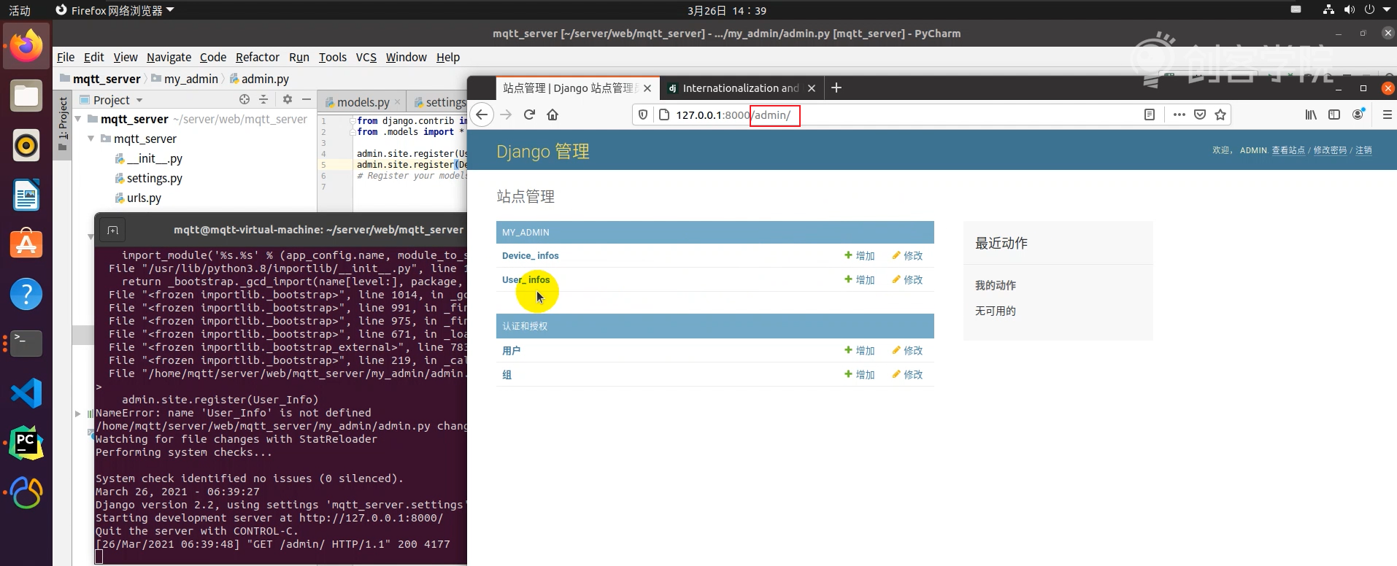Save page to Pocket icon
This screenshot has height=566, width=1397.
(x=1200, y=115)
